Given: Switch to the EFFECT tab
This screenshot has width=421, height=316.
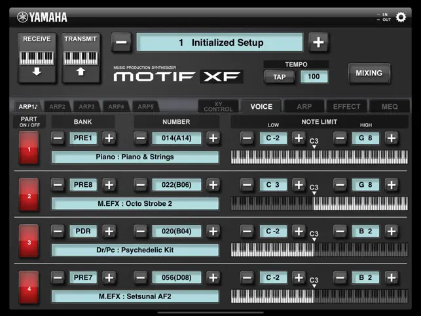Looking at the screenshot, I should [346, 106].
